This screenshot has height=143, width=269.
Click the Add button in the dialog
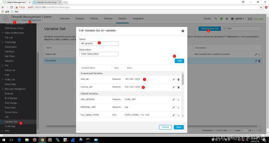[x=179, y=61]
